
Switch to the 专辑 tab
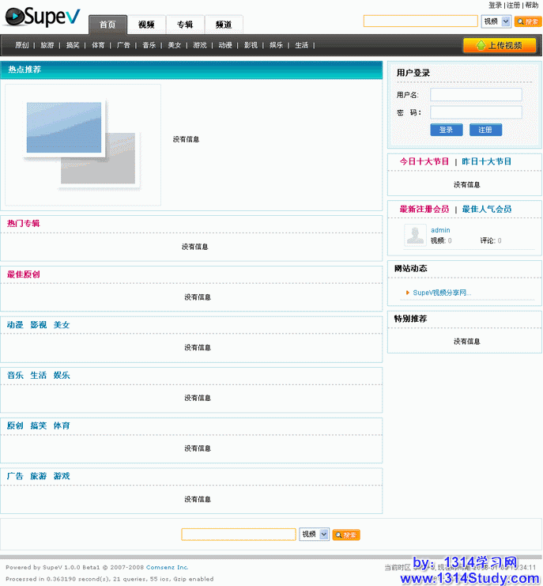tap(185, 25)
